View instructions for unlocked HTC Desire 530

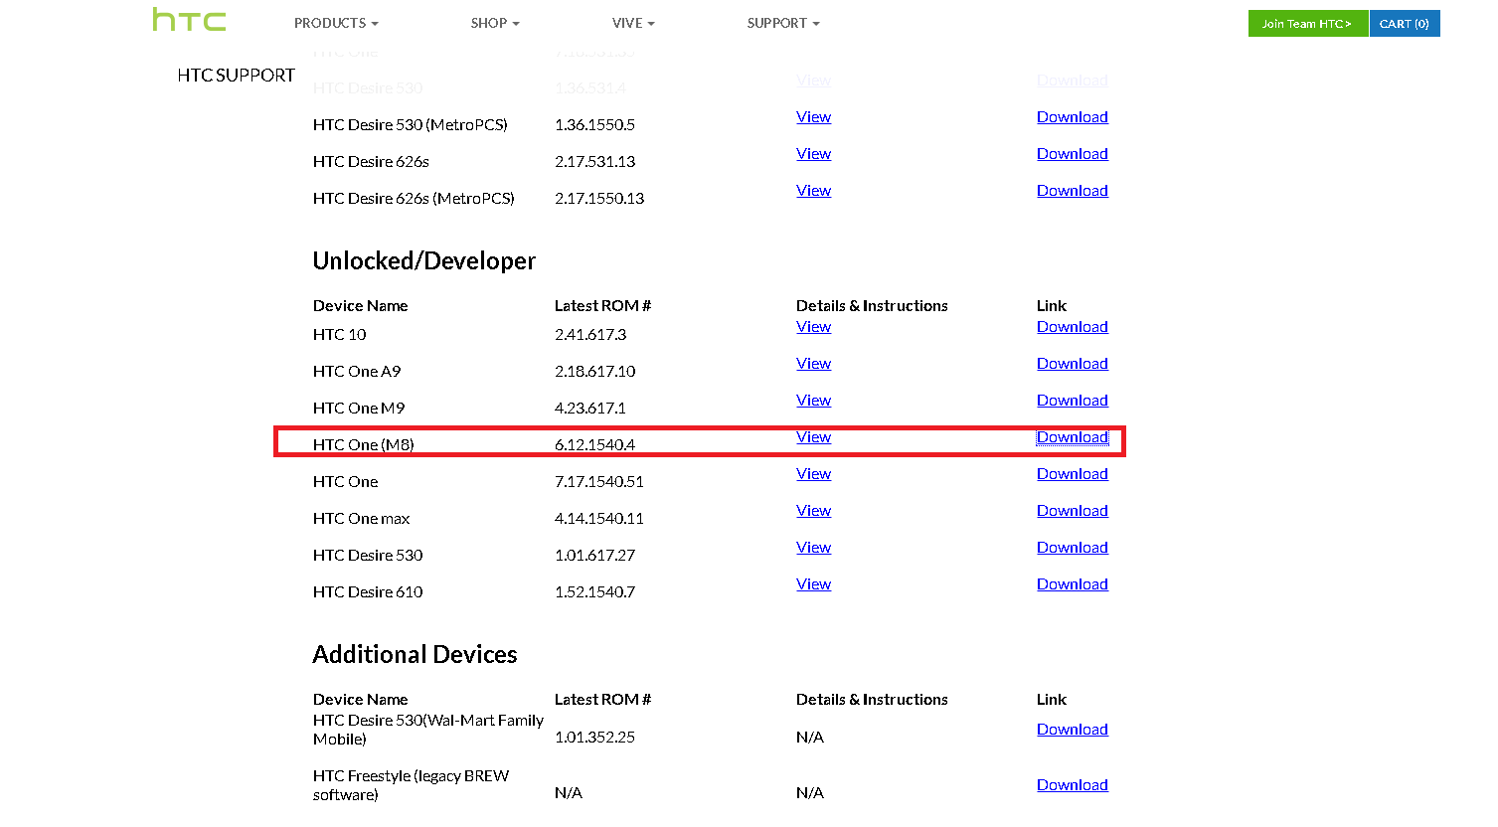click(813, 548)
